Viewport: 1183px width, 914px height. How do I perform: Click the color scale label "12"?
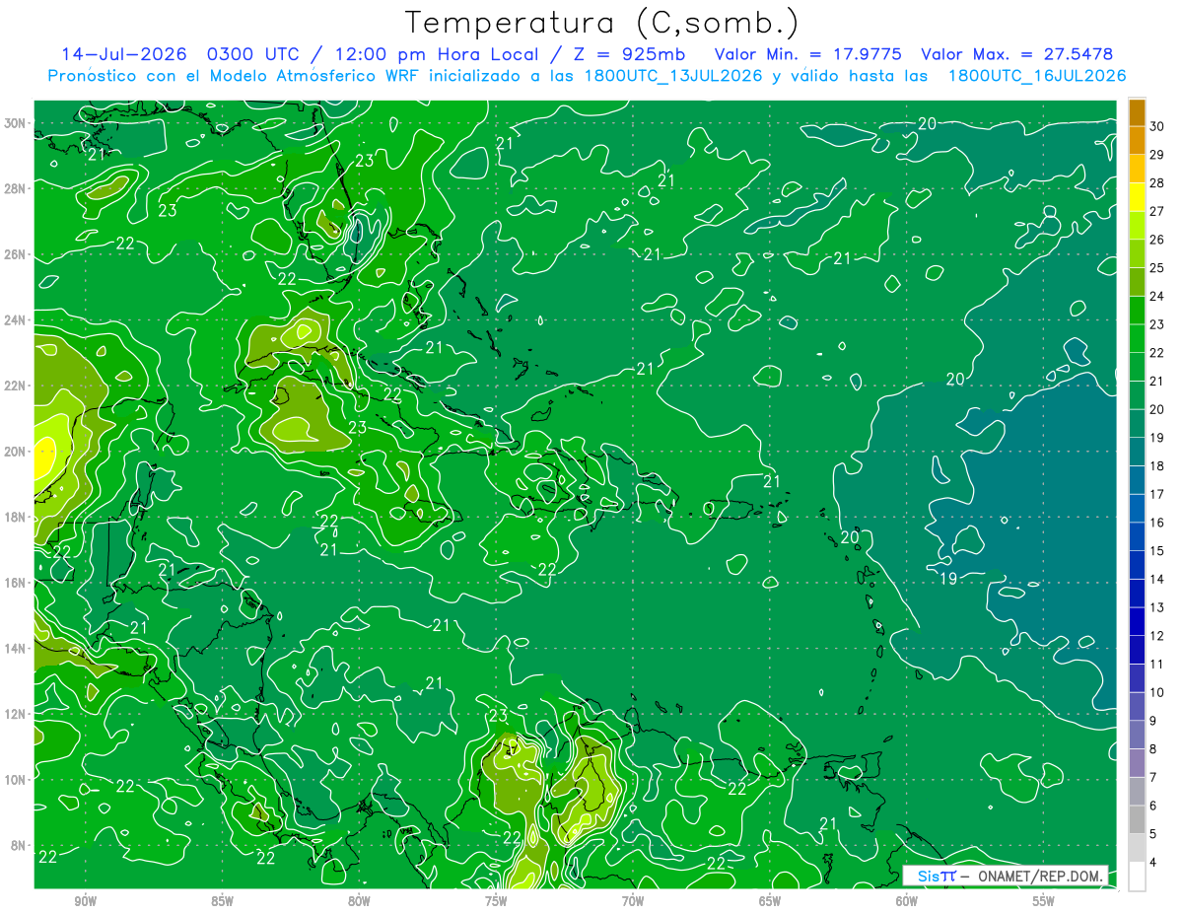(1157, 636)
